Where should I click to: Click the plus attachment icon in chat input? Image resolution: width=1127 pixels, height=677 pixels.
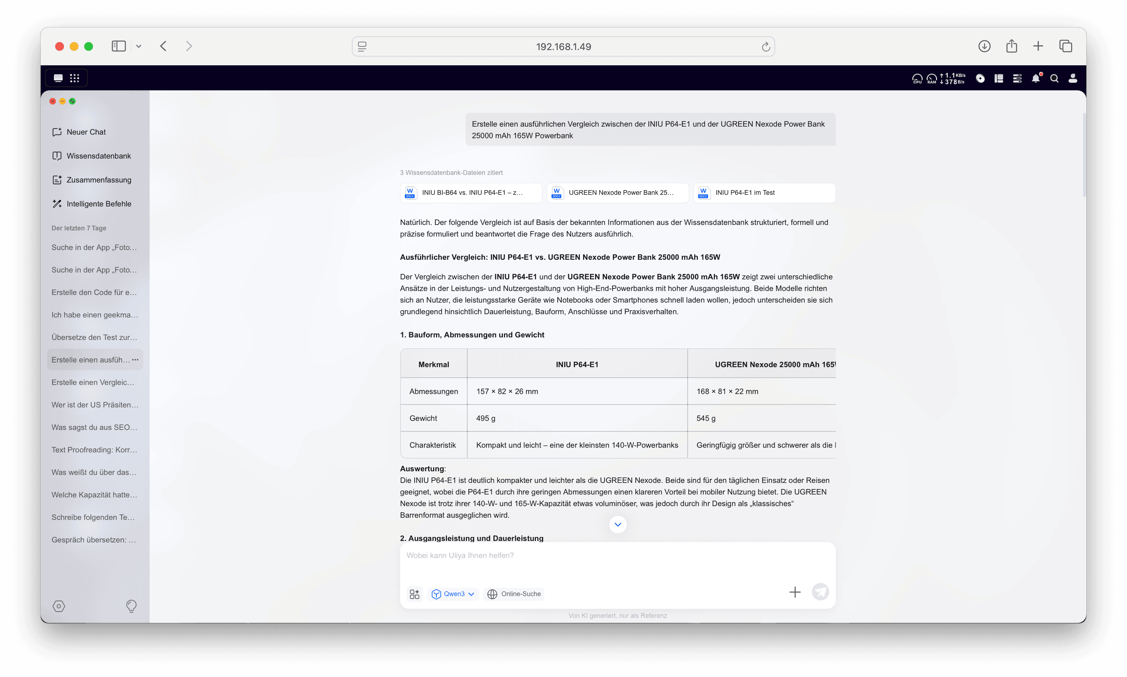point(795,592)
